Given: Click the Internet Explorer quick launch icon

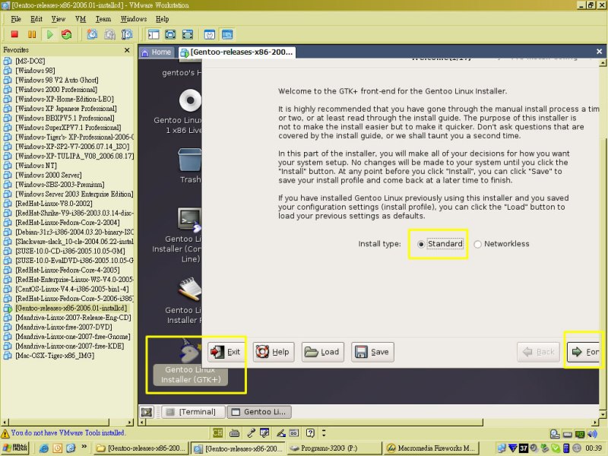Looking at the screenshot, I should click(x=44, y=448).
